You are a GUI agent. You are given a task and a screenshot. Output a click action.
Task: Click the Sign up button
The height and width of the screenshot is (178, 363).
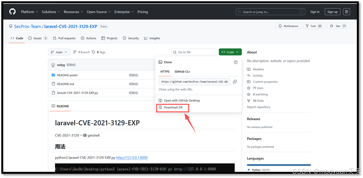[x=333, y=12]
